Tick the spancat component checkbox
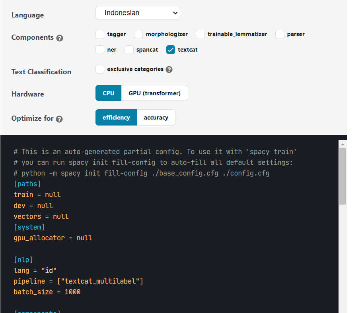This screenshot has height=313, width=362. point(129,50)
